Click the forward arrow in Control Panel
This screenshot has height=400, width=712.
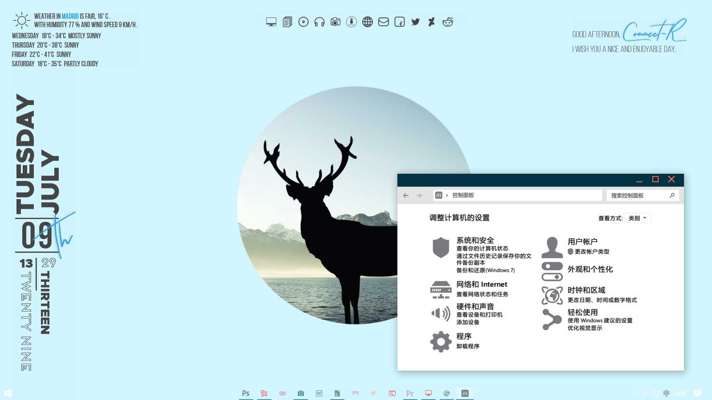pyautogui.click(x=419, y=196)
